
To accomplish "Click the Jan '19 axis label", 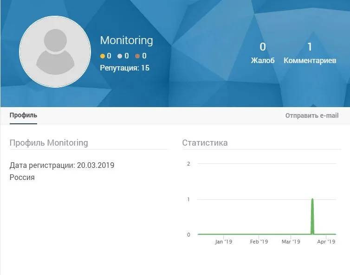I will 223,242.
